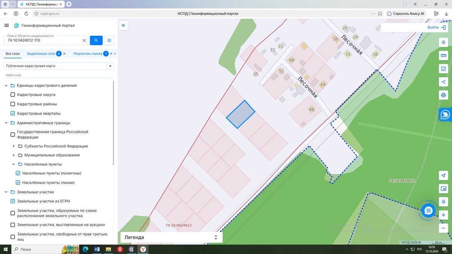This screenshot has width=452, height=254.
Task: Enable Земельные участки, выставленные на аукцион
Action: 13,225
